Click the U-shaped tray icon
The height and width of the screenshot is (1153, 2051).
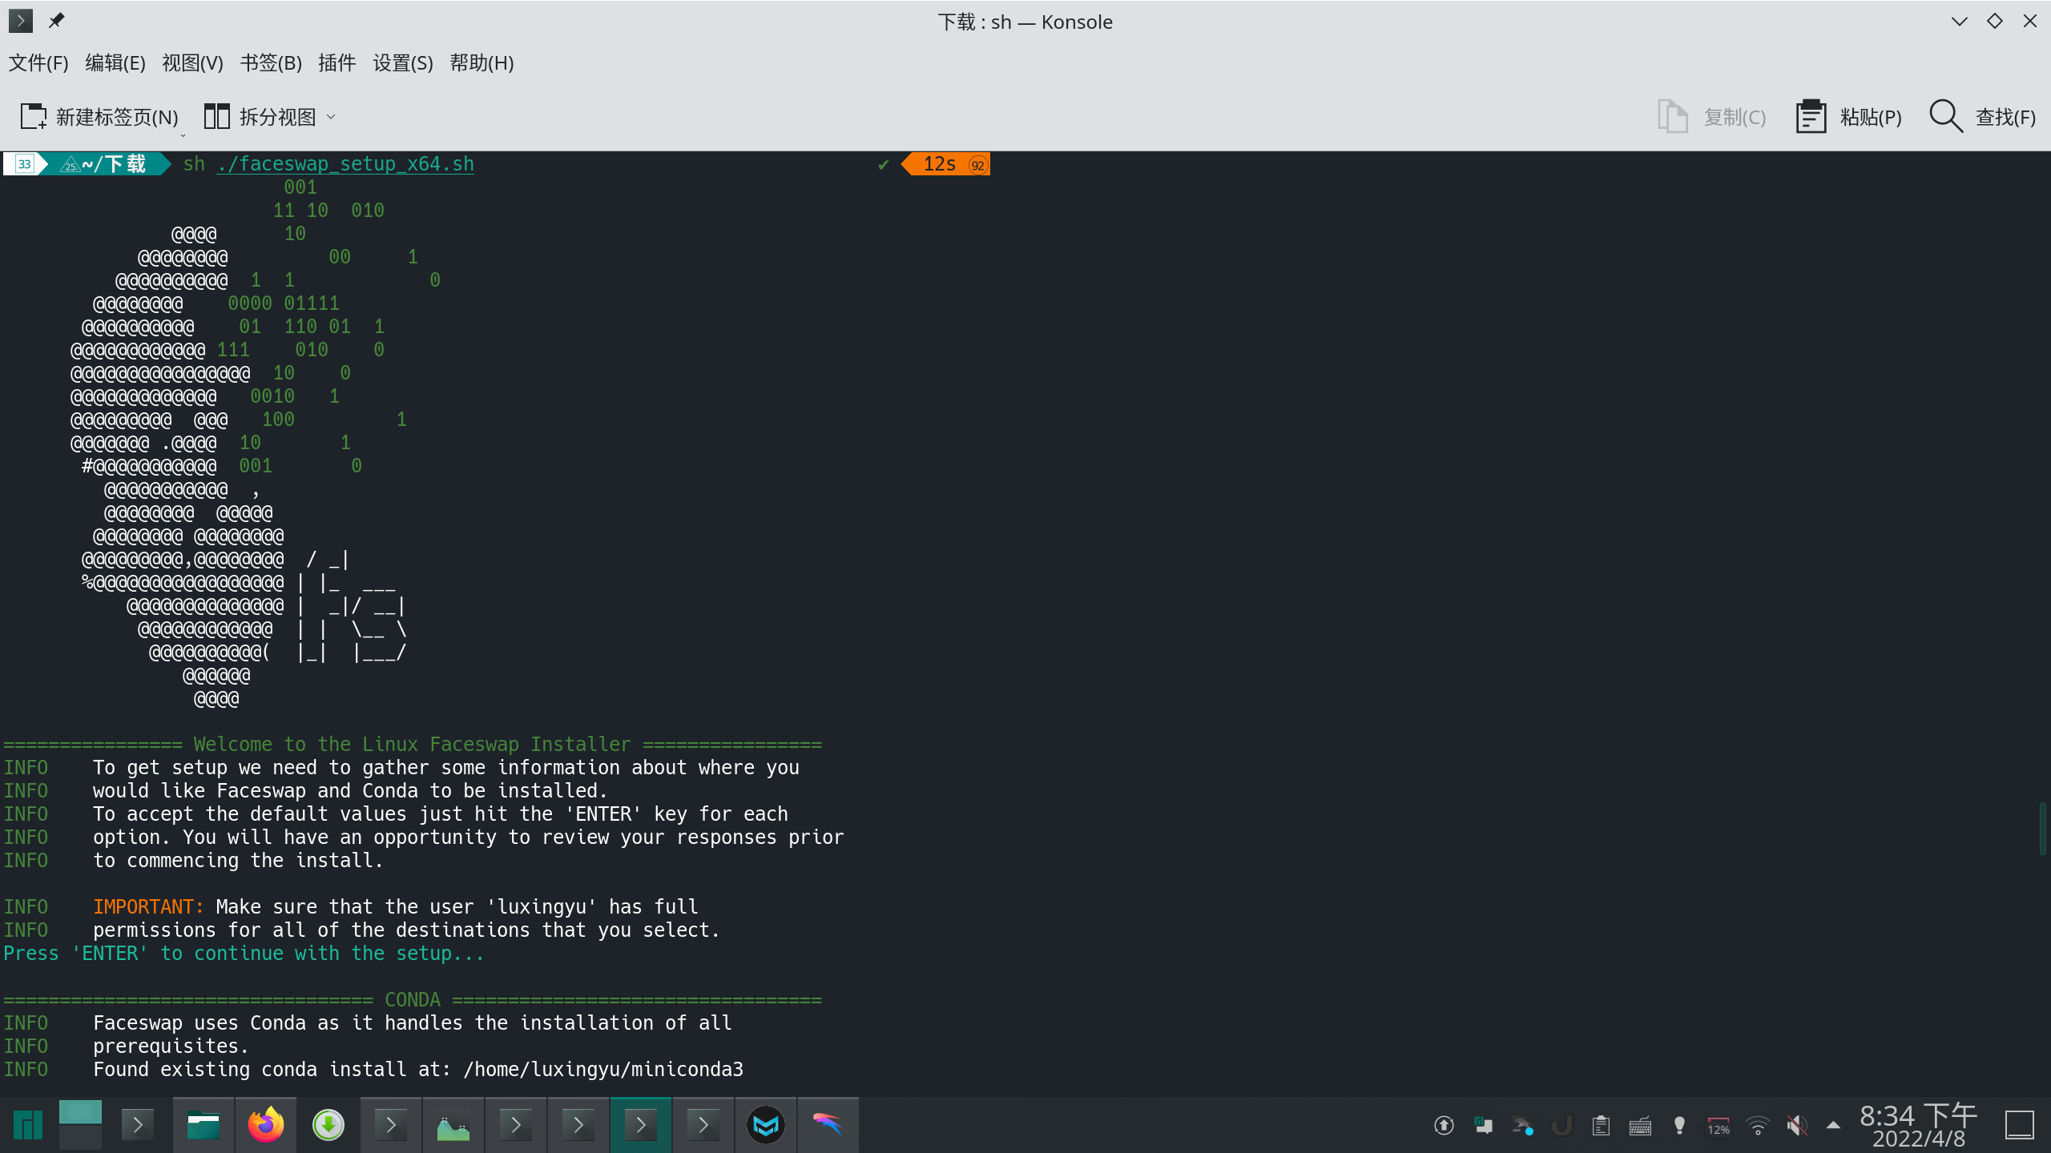coord(1561,1126)
